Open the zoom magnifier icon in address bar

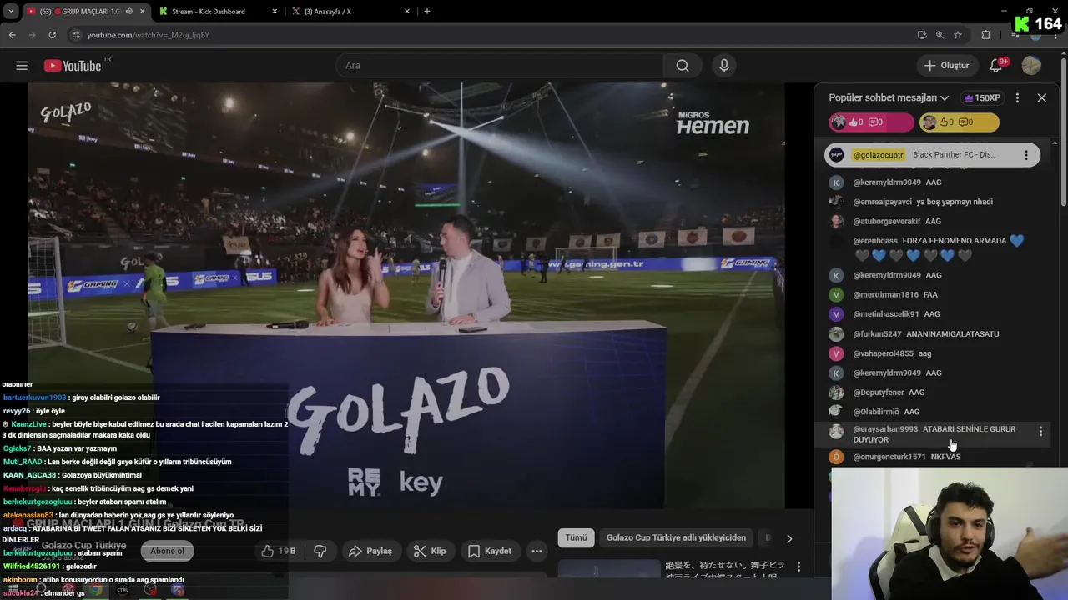click(x=940, y=35)
